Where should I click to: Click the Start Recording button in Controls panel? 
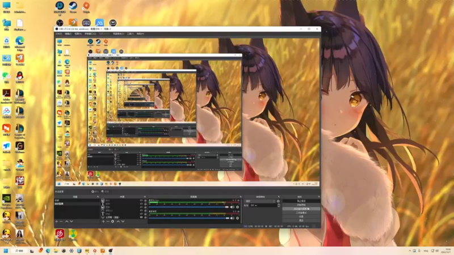click(301, 205)
